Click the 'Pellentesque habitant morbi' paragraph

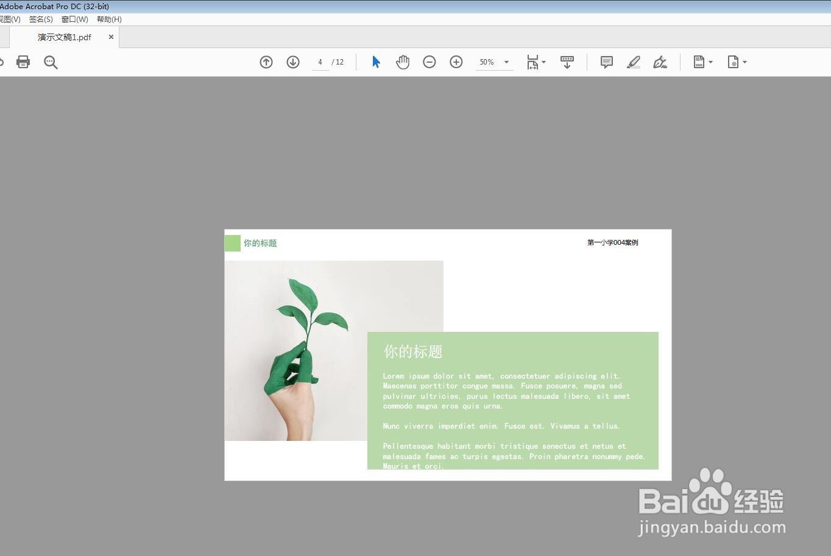(514, 456)
